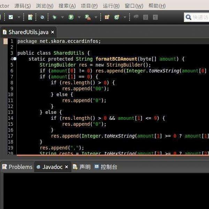Select the SharedUtils.java editor tab
This screenshot has height=209, width=209.
[29, 32]
